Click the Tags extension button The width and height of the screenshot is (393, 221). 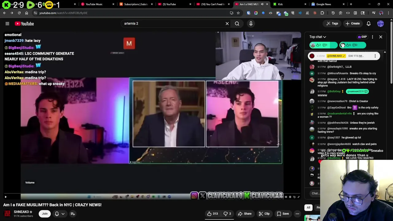pyautogui.click(x=332, y=24)
